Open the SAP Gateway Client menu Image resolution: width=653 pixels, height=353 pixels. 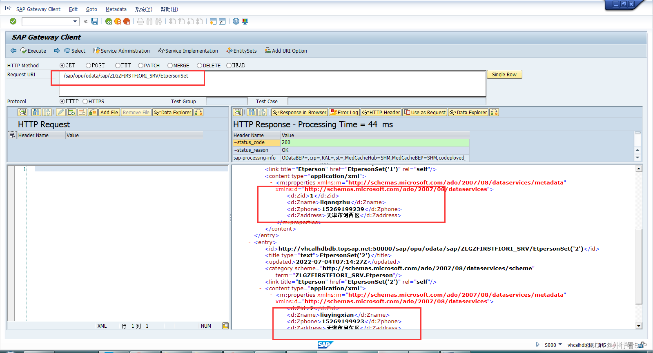(x=38, y=9)
